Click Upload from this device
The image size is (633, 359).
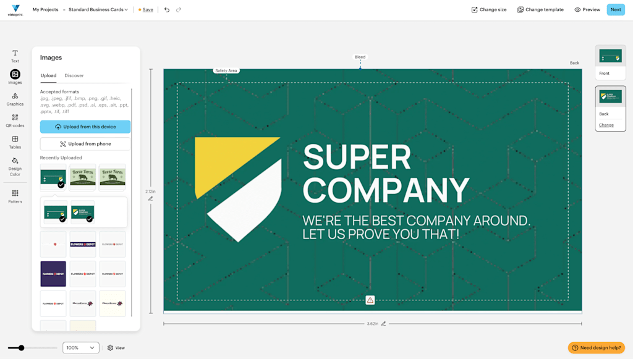85,127
